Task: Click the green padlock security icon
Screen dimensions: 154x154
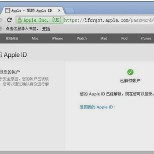Action: click(20, 20)
